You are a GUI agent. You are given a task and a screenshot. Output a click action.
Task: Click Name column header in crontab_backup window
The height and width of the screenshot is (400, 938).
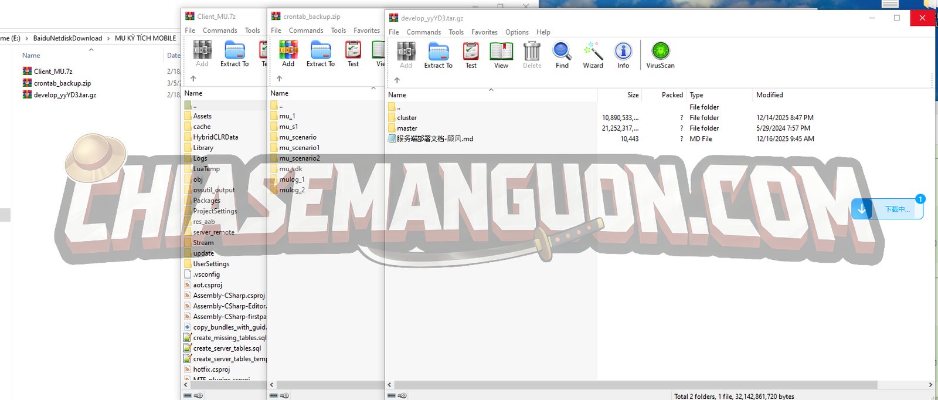click(280, 93)
